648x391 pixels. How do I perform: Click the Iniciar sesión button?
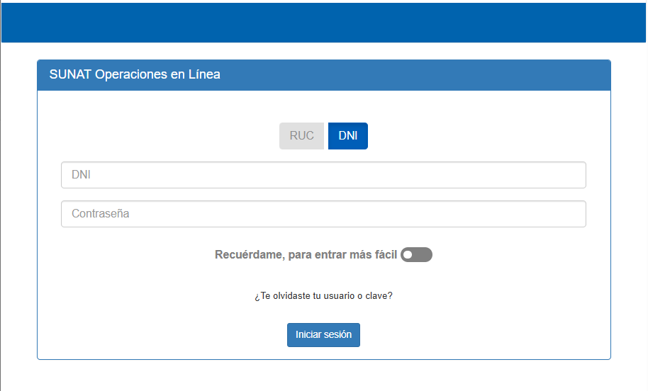[323, 335]
